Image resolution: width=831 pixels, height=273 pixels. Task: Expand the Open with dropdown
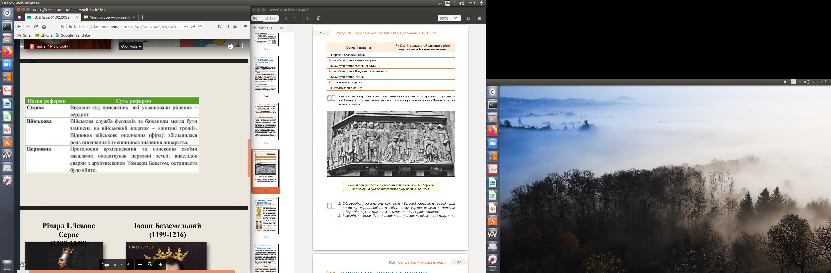coord(131,47)
